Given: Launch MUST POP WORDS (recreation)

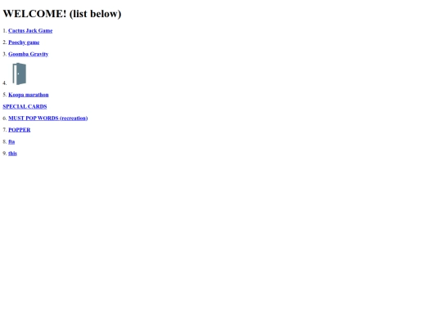Looking at the screenshot, I should click(x=48, y=119).
